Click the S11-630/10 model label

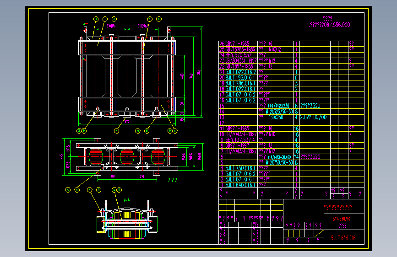coord(341,219)
